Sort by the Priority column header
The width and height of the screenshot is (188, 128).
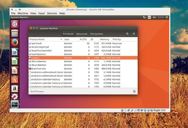125,39
